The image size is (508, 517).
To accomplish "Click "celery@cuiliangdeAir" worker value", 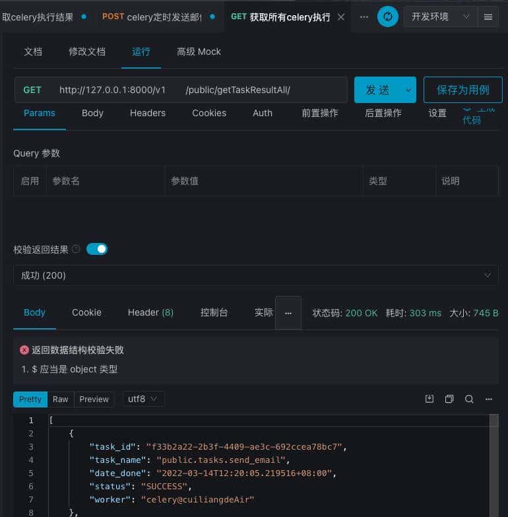I will (x=197, y=500).
